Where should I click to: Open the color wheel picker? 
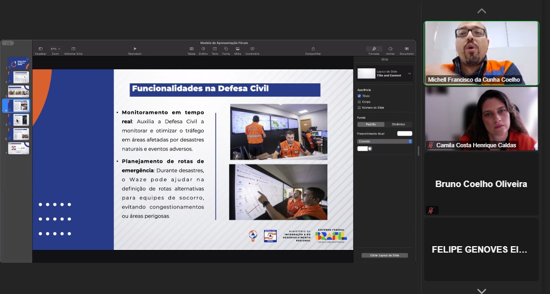pyautogui.click(x=370, y=149)
